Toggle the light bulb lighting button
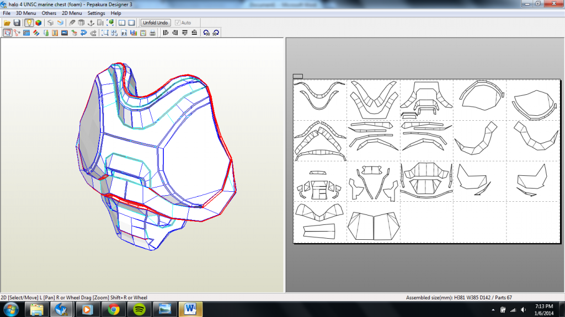Image resolution: width=565 pixels, height=317 pixels. tap(29, 23)
